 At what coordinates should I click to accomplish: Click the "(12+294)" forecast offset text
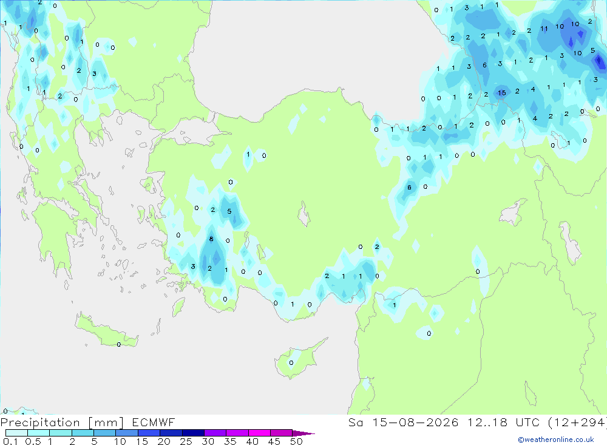[x=577, y=423]
